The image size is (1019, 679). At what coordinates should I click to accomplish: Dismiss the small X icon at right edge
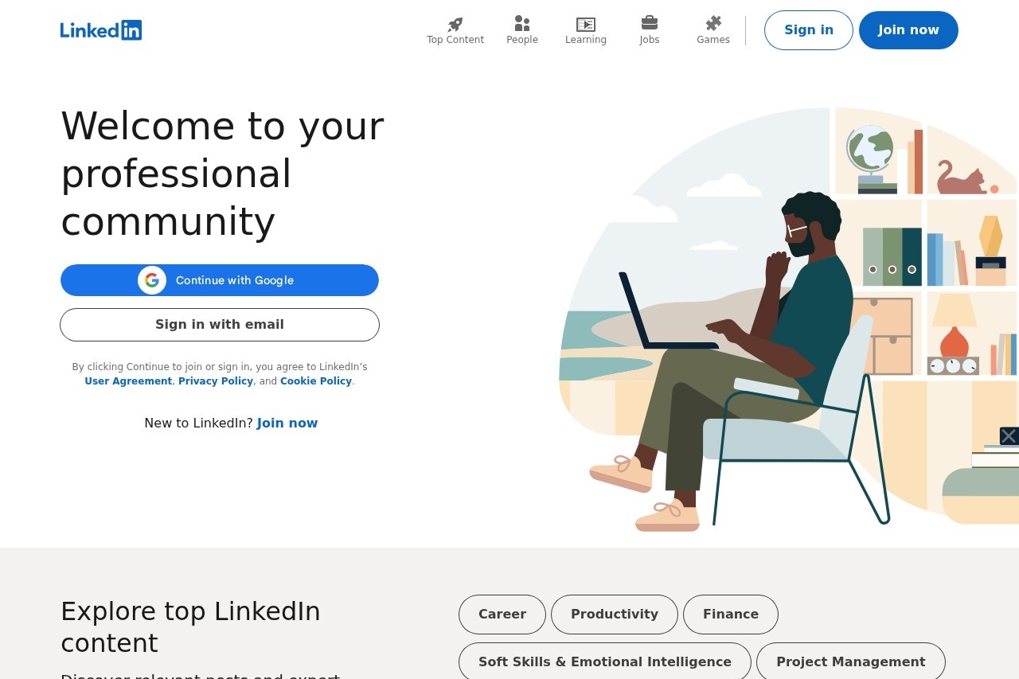pos(1009,436)
